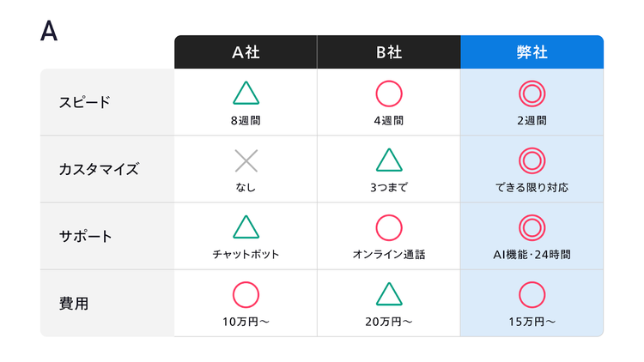The height and width of the screenshot is (362, 644).
Task: Click the red circle above 4週間
Action: click(x=389, y=93)
